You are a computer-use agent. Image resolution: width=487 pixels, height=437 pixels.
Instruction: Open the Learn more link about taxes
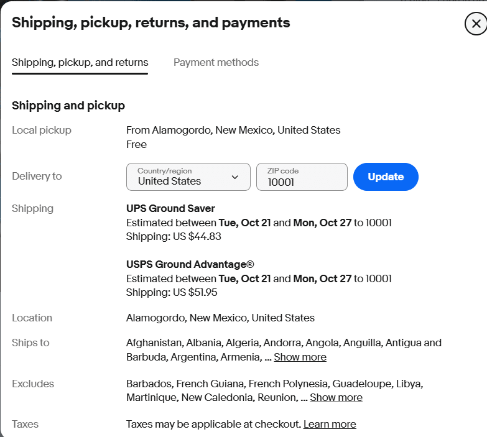[330, 424]
